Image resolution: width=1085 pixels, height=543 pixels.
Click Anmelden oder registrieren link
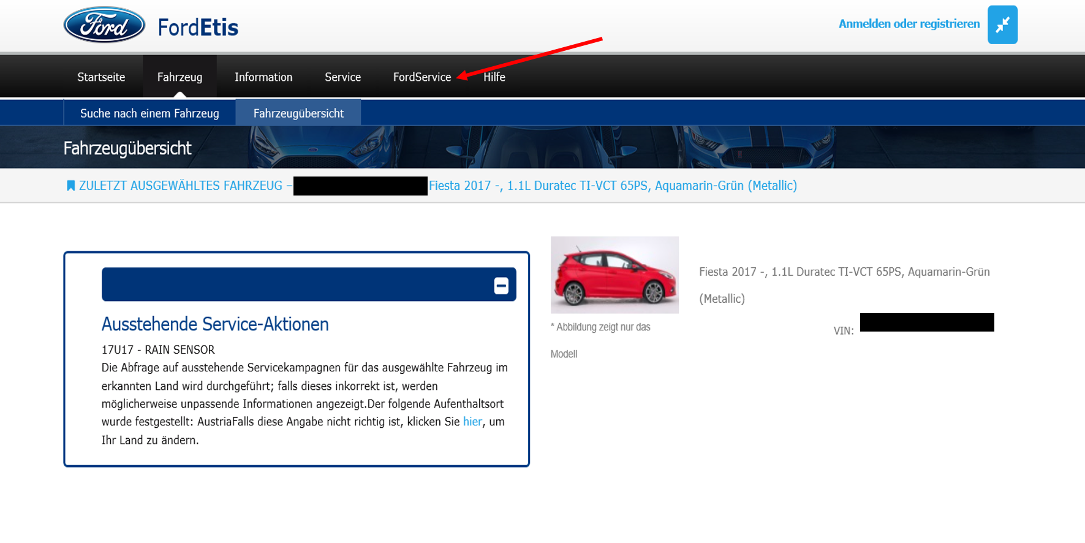point(909,24)
